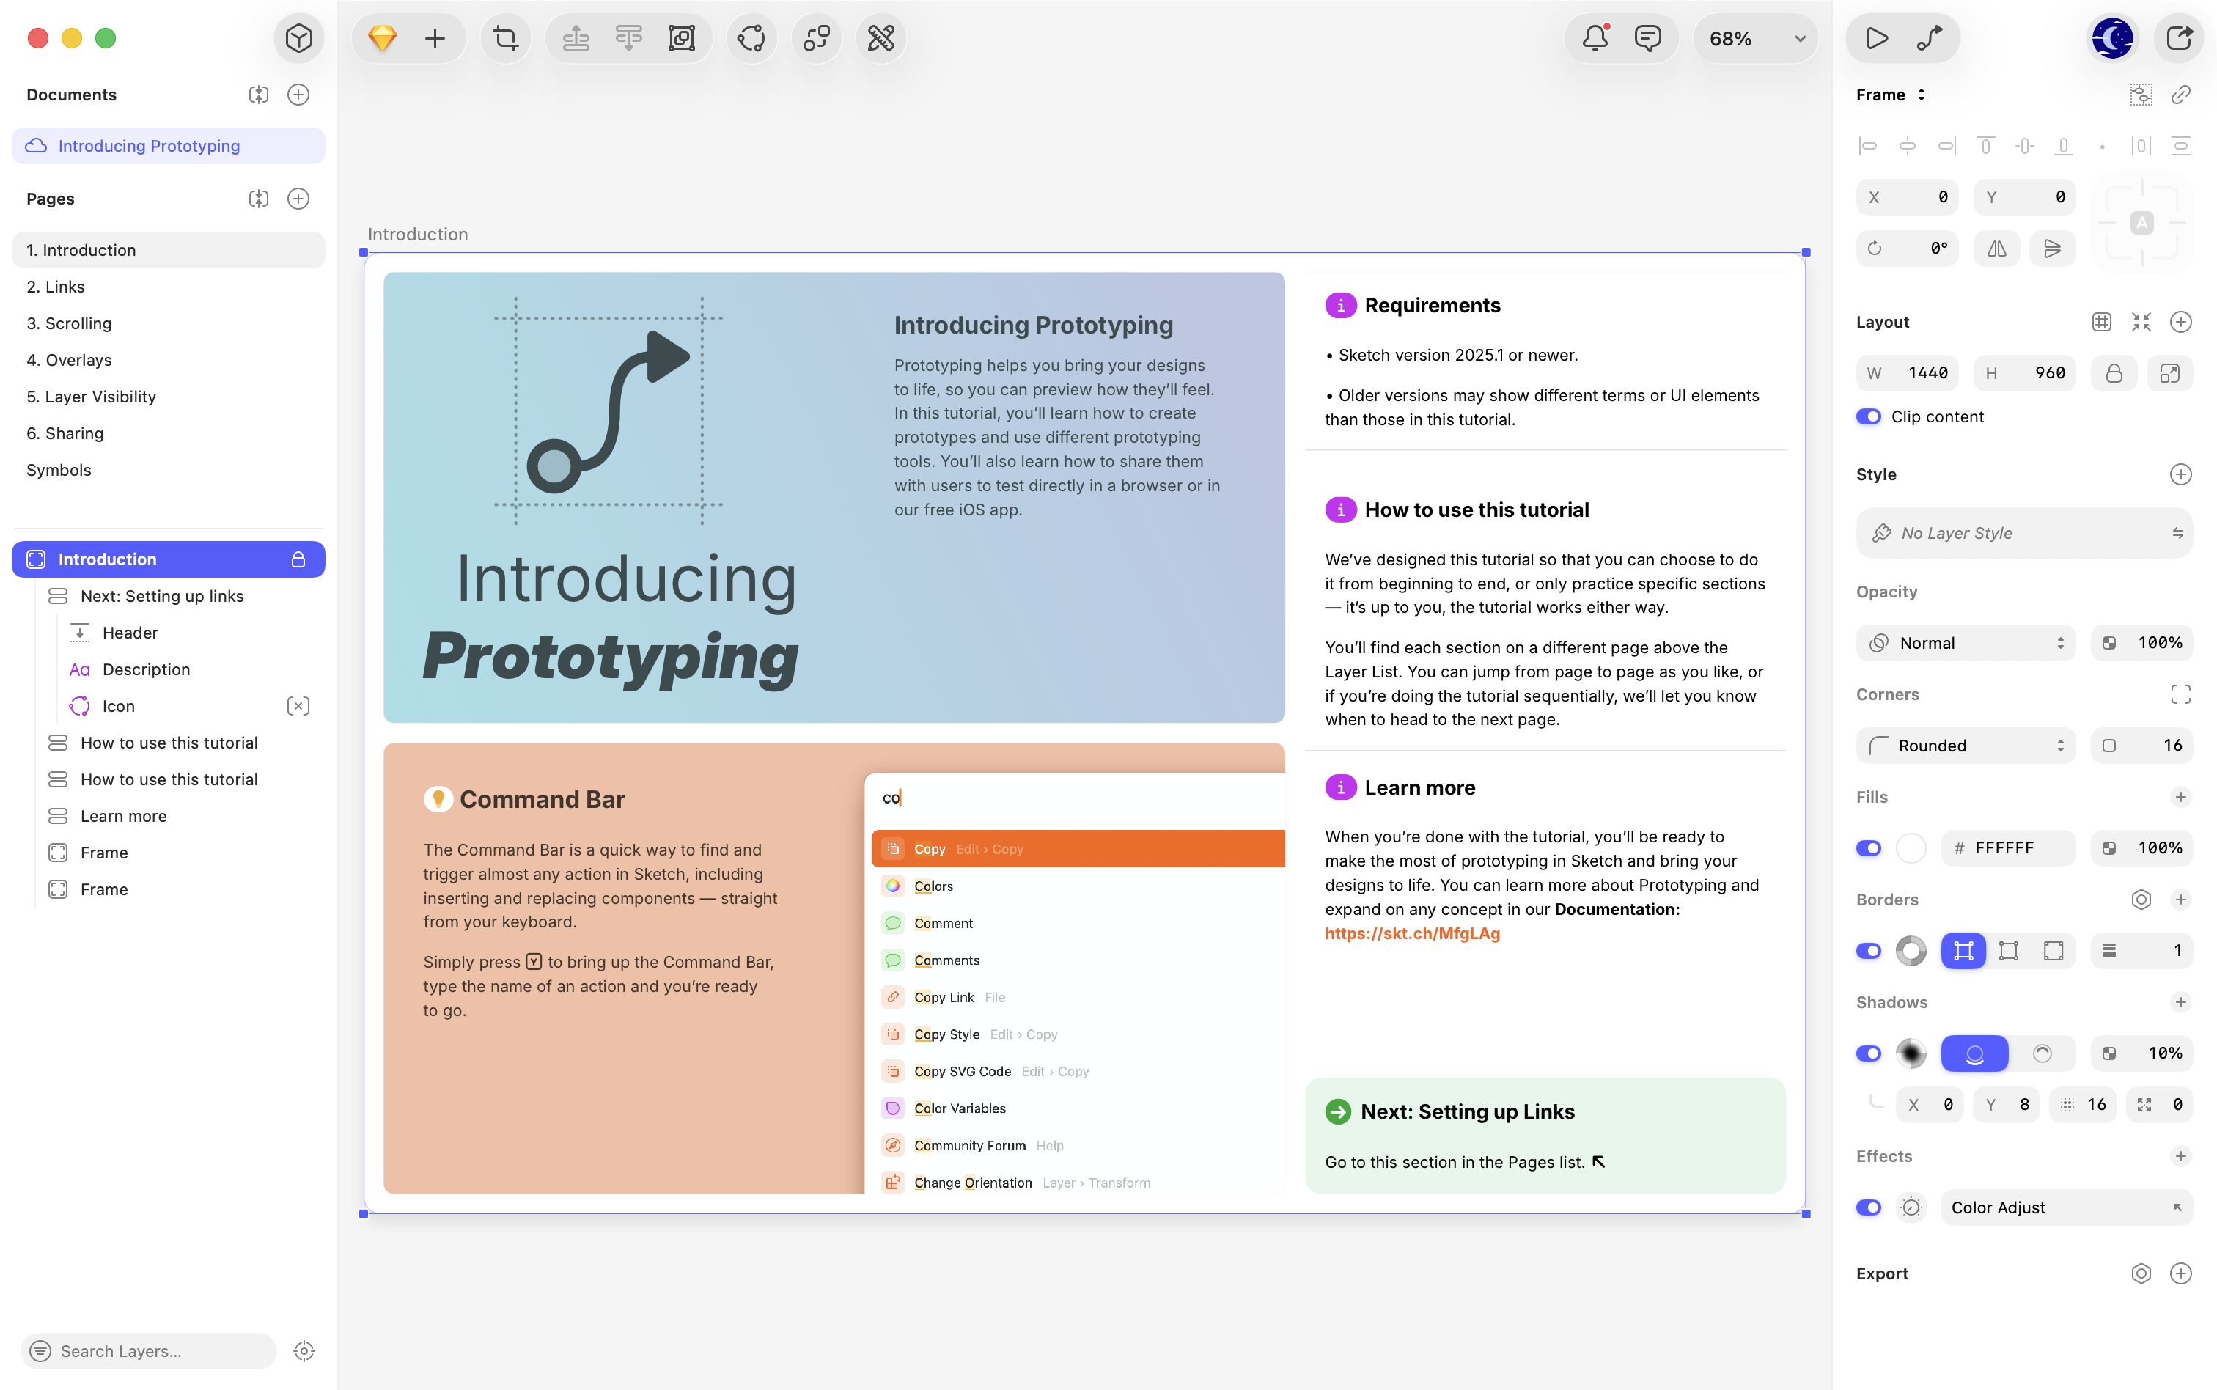Viewport: 2217px width, 1390px height.
Task: Click the prototyping link tool icon
Action: coord(1930,39)
